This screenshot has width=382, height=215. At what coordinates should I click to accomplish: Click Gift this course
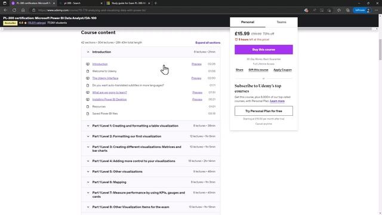pos(258,70)
